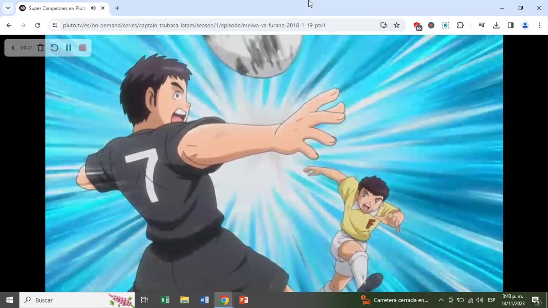Viewport: 548px width, 308px height.
Task: Open the Carretera cerrada traffic news widget
Action: tap(395, 300)
